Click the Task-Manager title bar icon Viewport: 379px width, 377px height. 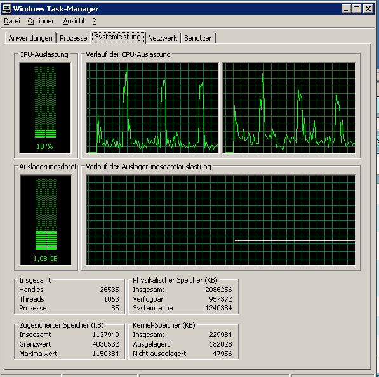point(6,9)
